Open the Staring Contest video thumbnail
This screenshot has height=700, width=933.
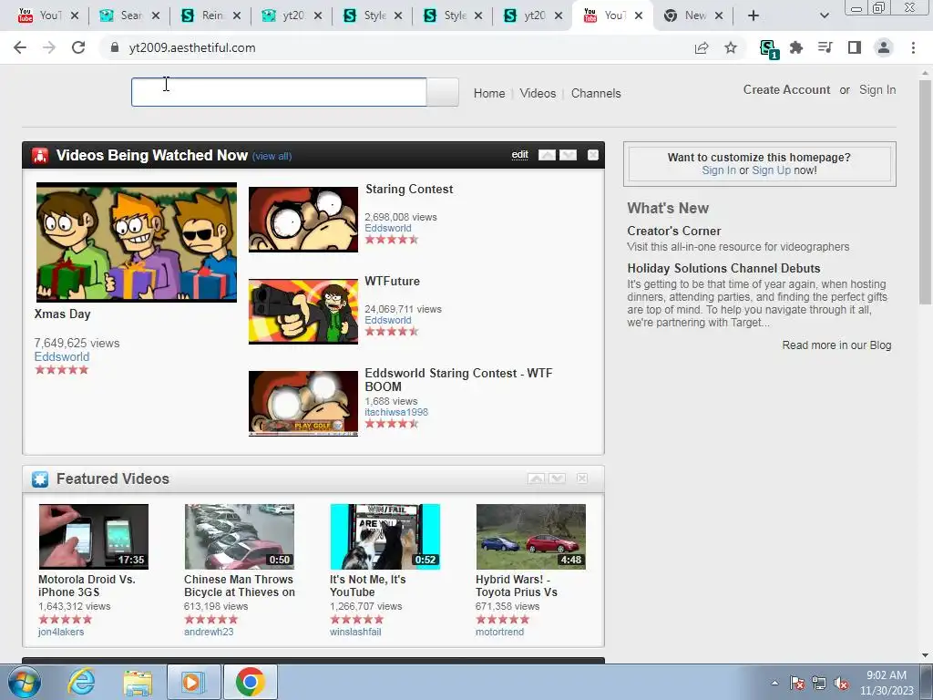pyautogui.click(x=302, y=220)
